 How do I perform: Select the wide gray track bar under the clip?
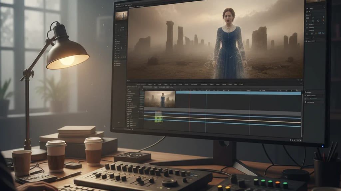(222, 111)
